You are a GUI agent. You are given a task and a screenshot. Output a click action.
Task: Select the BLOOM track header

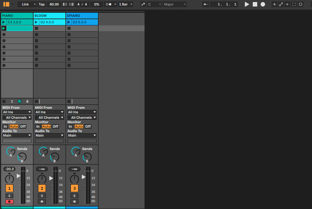pyautogui.click(x=49, y=15)
